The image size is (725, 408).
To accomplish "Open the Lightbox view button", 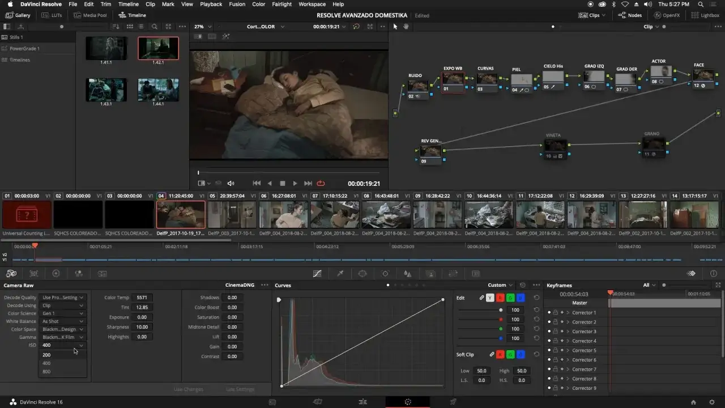I will coord(705,15).
